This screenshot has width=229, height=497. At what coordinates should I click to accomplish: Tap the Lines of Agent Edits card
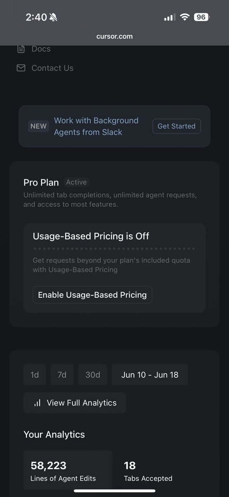pyautogui.click(x=68, y=471)
